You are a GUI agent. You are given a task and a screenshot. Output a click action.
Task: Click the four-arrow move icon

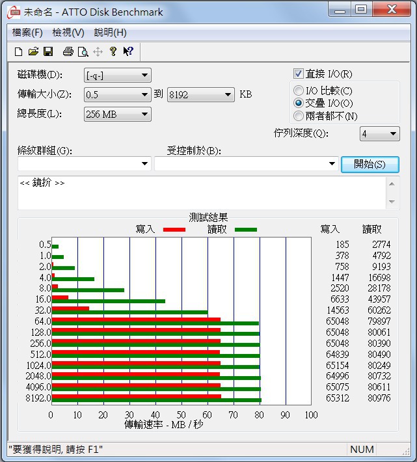(98, 52)
